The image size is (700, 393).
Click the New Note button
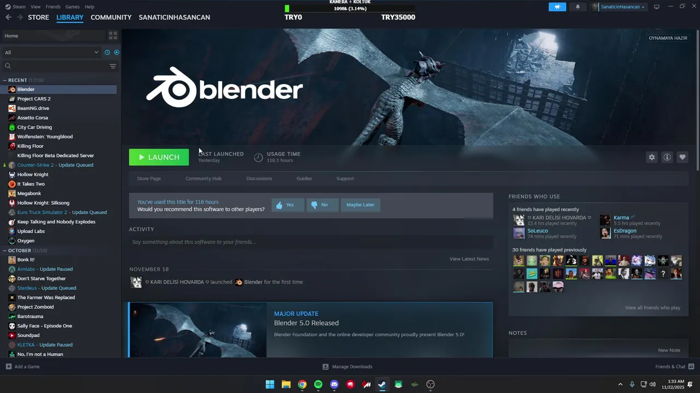pyautogui.click(x=669, y=350)
